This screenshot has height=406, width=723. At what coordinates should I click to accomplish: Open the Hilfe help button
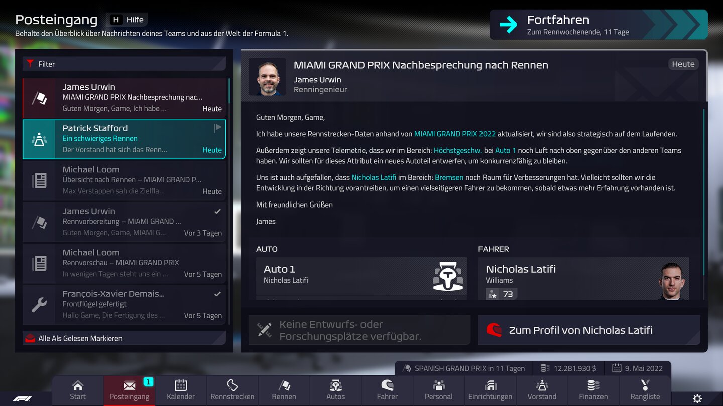click(127, 20)
